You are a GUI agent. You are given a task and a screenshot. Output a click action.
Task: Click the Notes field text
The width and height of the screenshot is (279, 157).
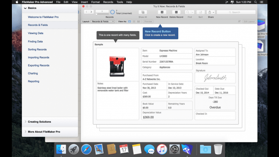(113, 89)
